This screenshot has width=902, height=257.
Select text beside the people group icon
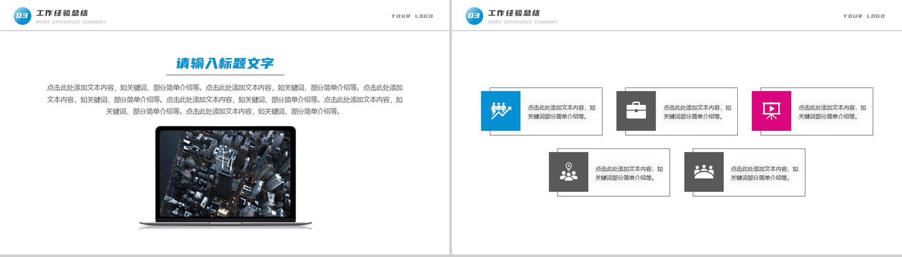[765, 174]
